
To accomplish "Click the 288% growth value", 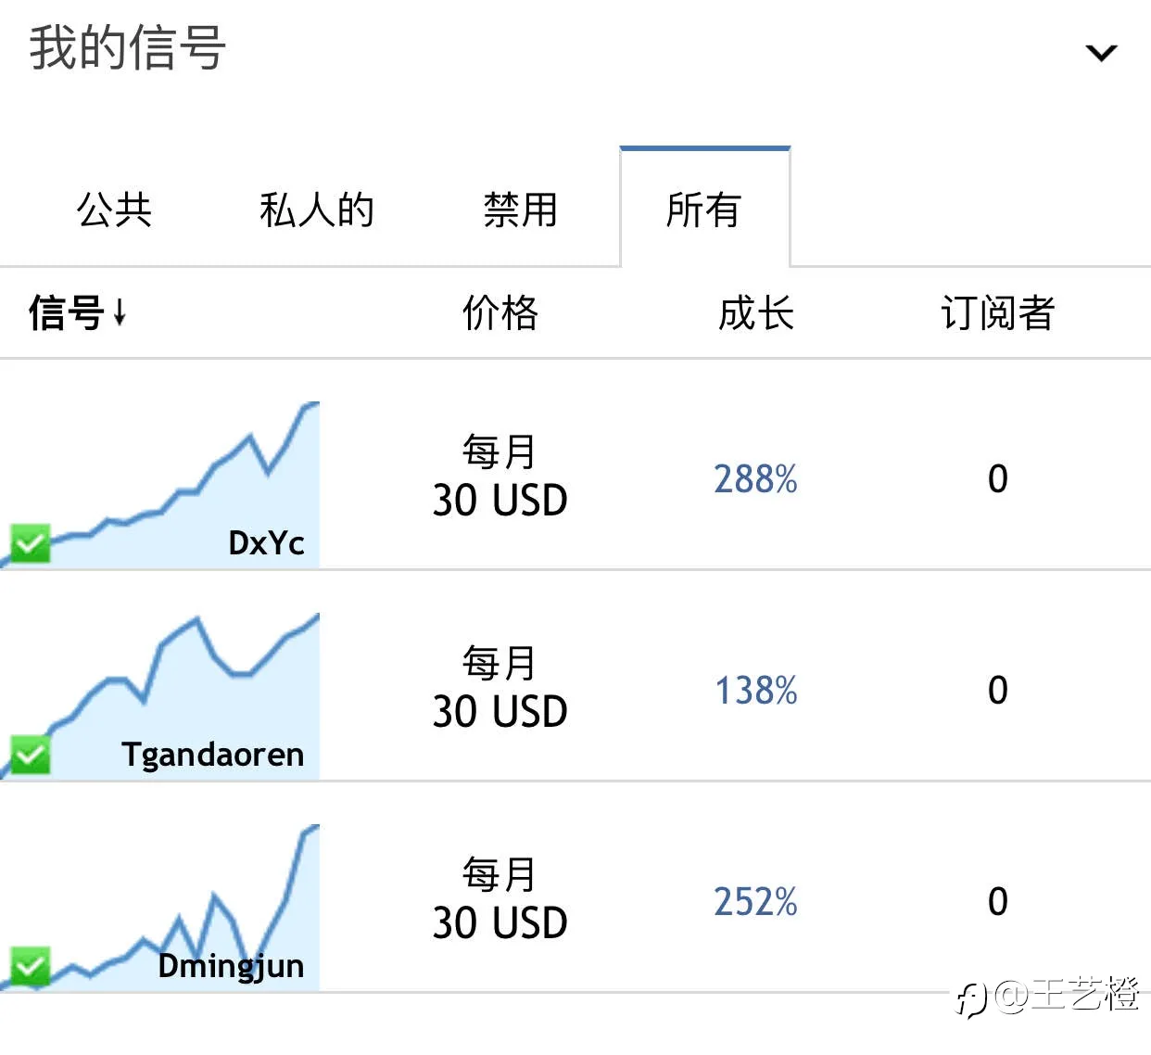I will coord(755,479).
